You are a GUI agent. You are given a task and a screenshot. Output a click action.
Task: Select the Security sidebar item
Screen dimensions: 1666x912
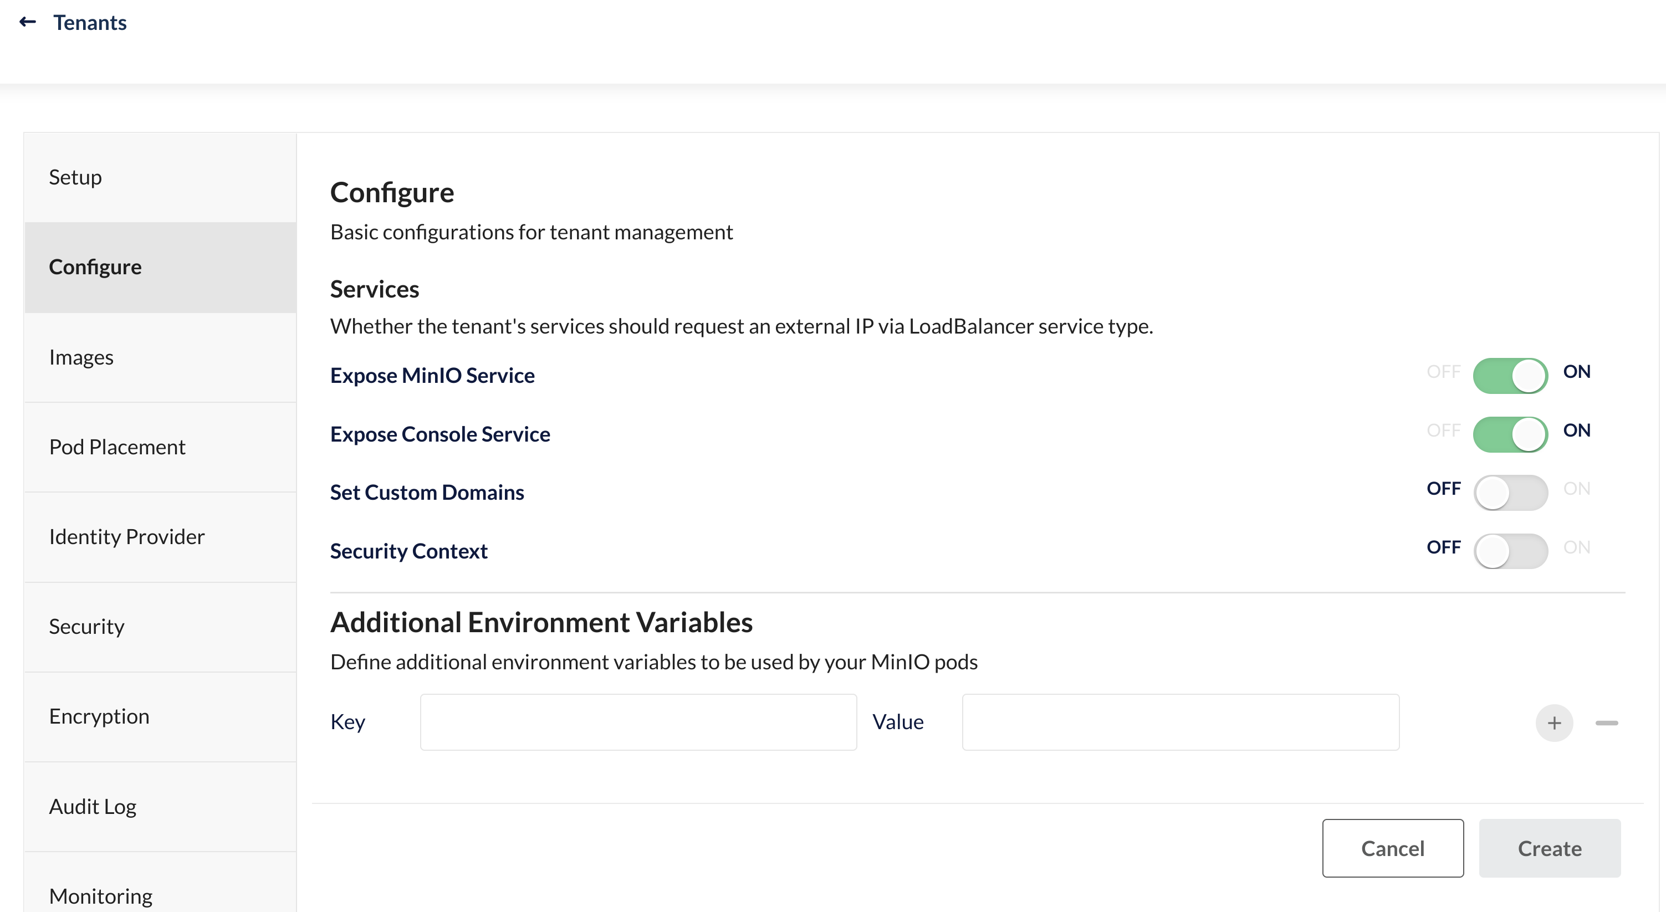point(86,626)
